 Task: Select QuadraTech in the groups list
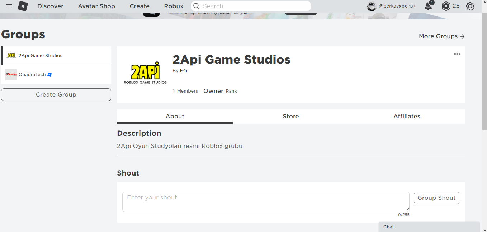click(32, 75)
